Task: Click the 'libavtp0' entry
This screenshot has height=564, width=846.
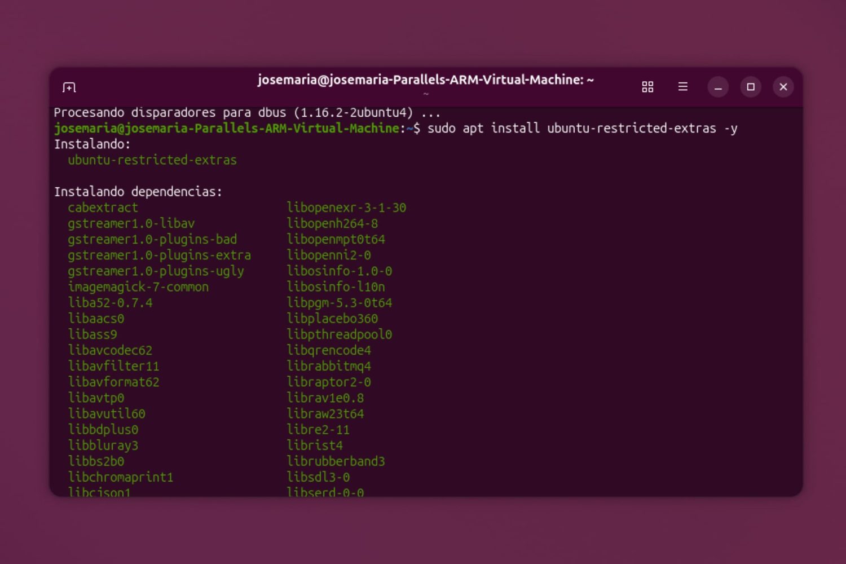Action: [96, 398]
